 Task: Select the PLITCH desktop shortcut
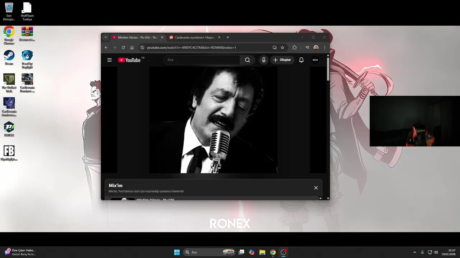pyautogui.click(x=9, y=129)
